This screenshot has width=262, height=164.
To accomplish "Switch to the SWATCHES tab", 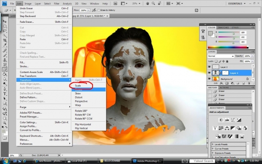I will (223, 28).
